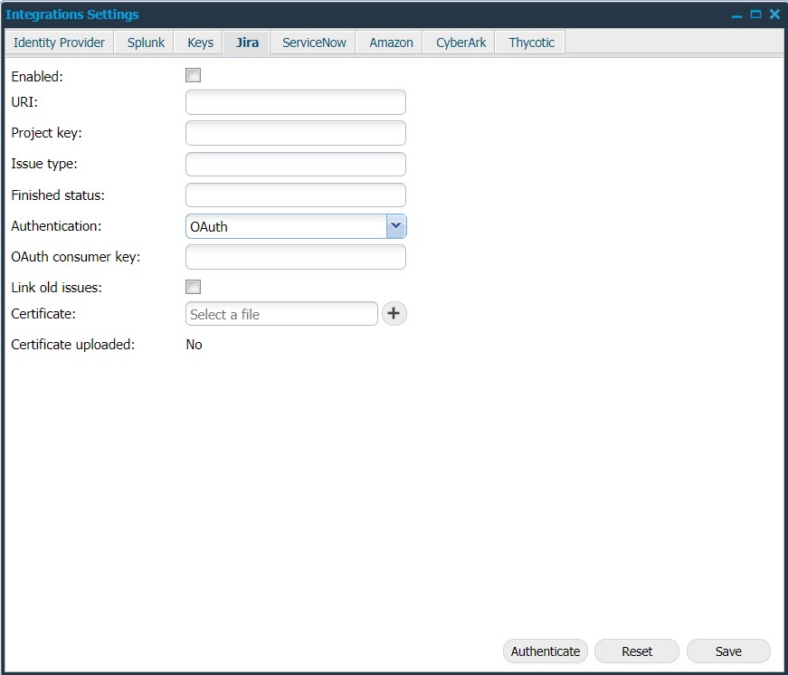
Task: Maximize the Integrations Settings window
Action: [x=755, y=14]
